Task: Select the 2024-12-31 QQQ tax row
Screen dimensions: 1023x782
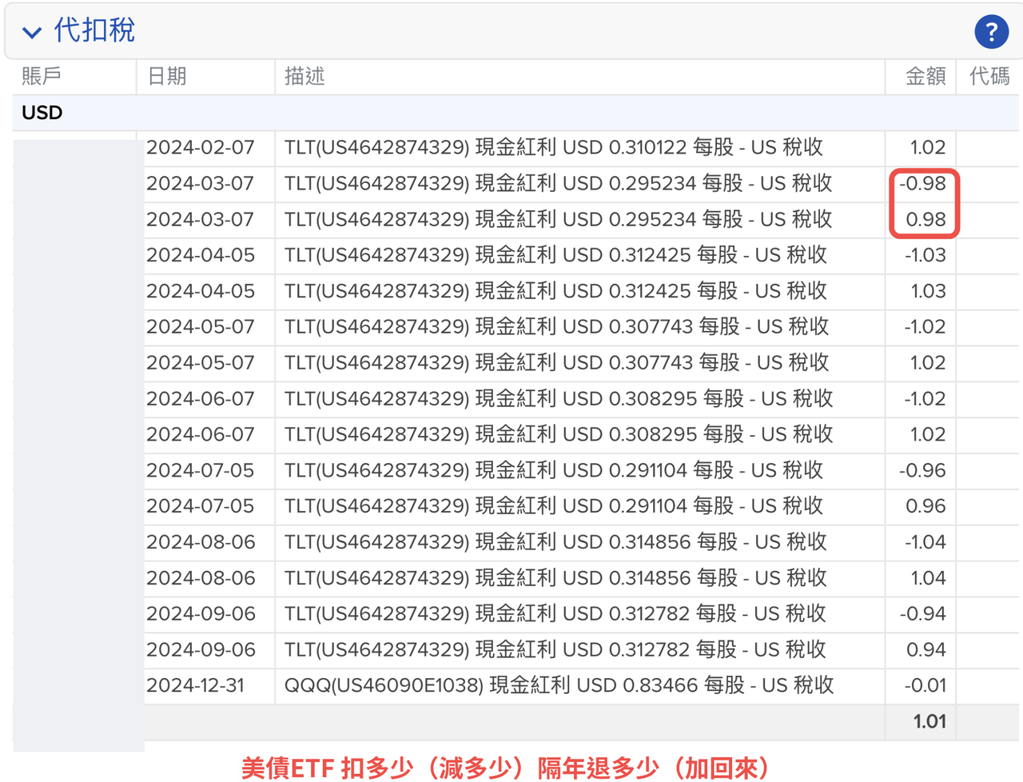Action: (x=511, y=685)
